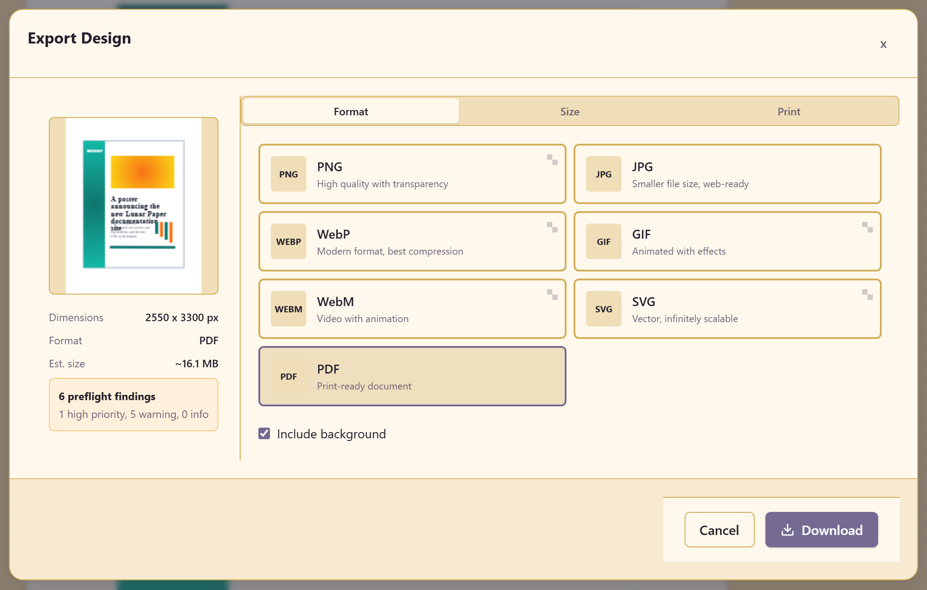Choose PNG High quality with transparency
The height and width of the screenshot is (590, 927).
tap(412, 174)
